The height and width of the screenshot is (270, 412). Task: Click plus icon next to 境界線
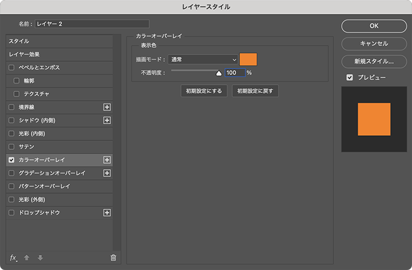107,107
